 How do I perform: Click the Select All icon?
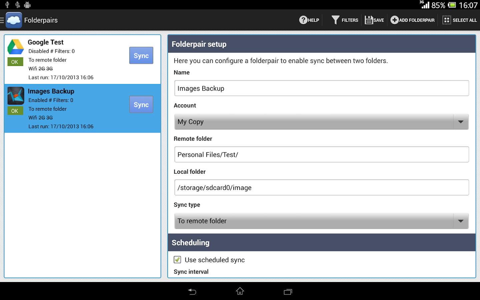[x=447, y=20]
